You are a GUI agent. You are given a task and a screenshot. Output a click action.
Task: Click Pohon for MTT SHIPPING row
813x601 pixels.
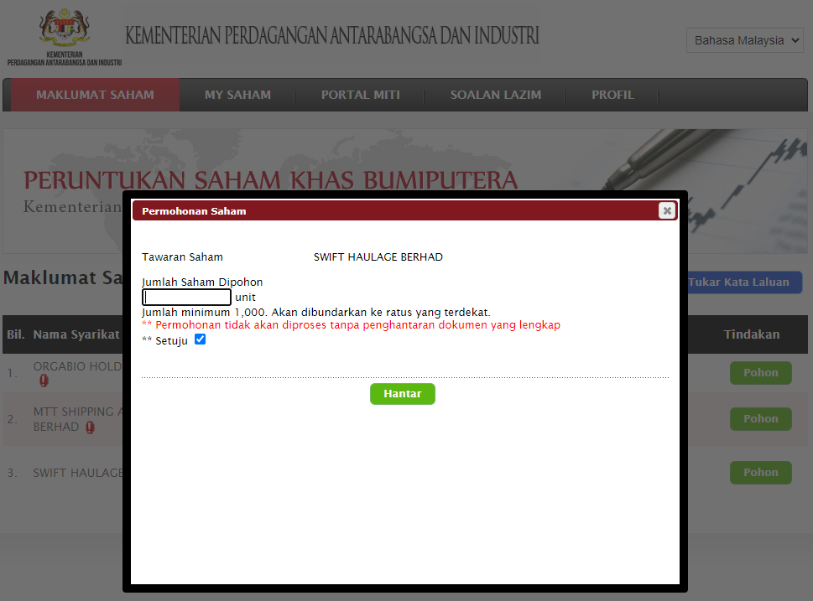[x=760, y=419]
